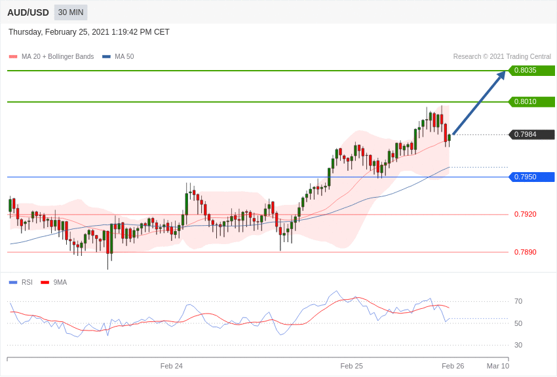Click the 0.7920 support level label

[x=526, y=214]
